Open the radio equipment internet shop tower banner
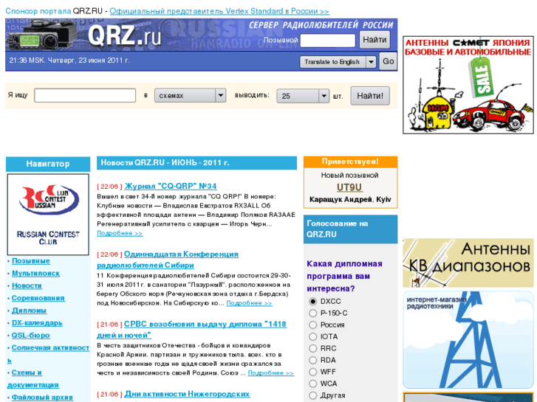 (x=468, y=340)
